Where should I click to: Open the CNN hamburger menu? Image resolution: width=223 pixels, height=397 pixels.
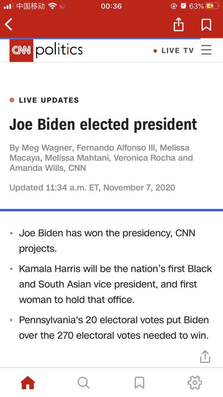(206, 50)
